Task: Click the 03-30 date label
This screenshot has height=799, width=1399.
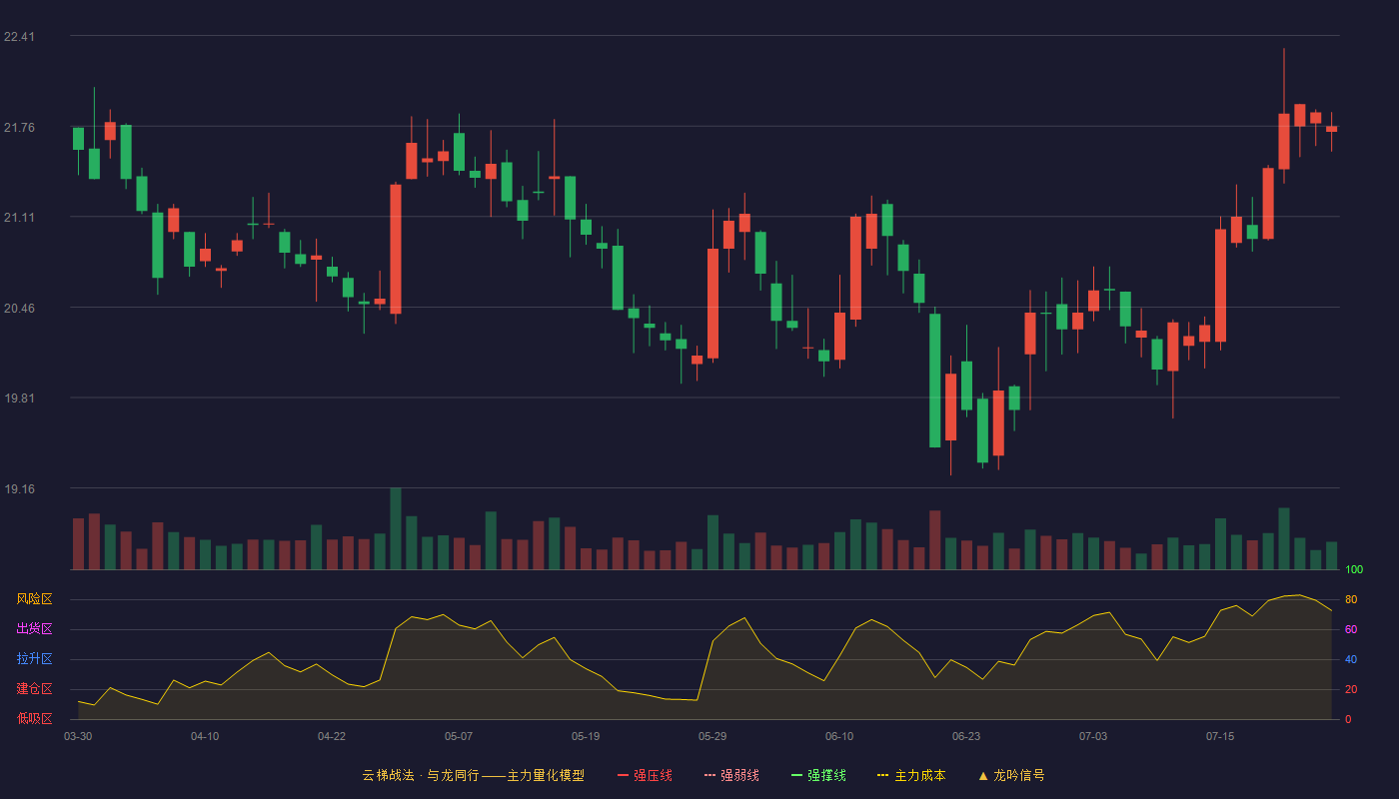Action: [78, 736]
